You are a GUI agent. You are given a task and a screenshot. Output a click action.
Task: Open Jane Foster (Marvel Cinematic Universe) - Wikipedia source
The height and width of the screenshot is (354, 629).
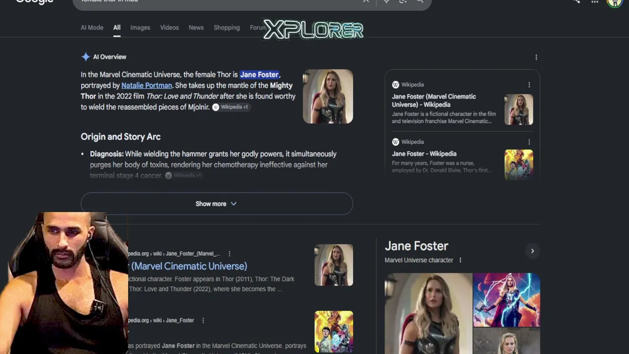434,101
